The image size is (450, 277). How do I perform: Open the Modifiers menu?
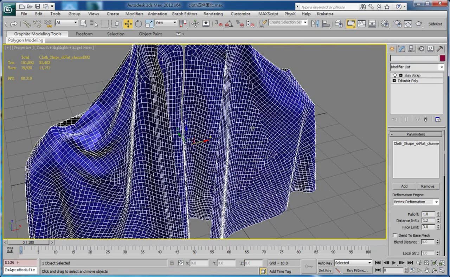[x=134, y=14]
